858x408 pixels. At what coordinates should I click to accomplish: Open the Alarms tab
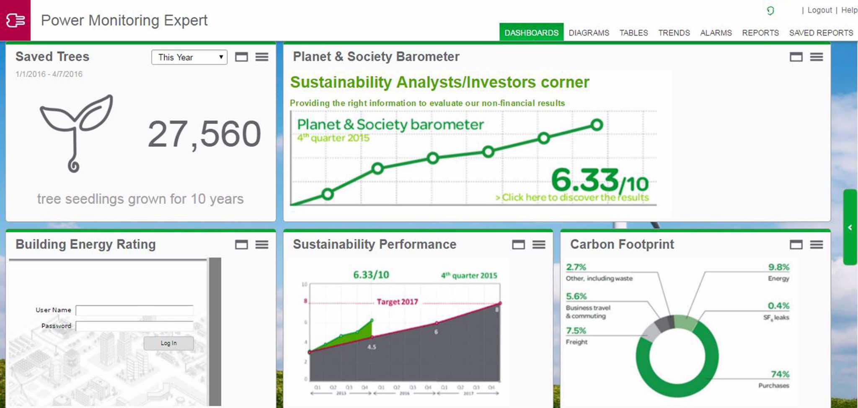click(x=716, y=33)
